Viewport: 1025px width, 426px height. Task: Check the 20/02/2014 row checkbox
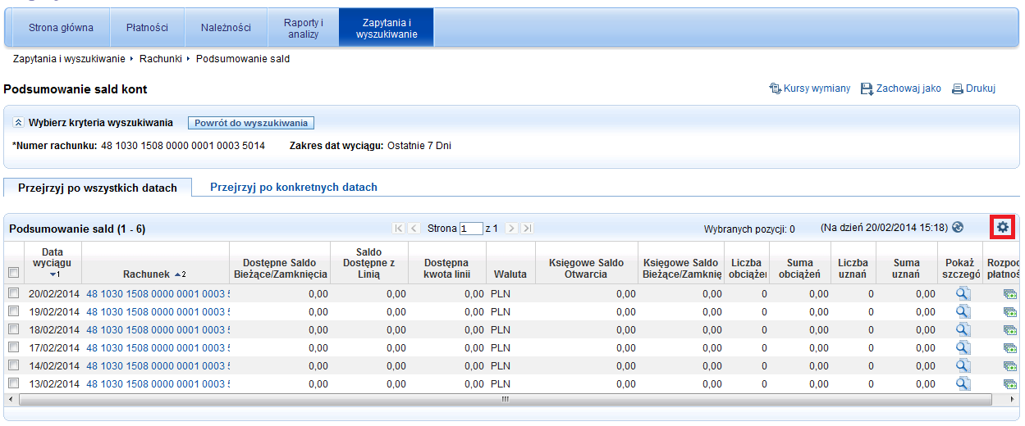[13, 293]
